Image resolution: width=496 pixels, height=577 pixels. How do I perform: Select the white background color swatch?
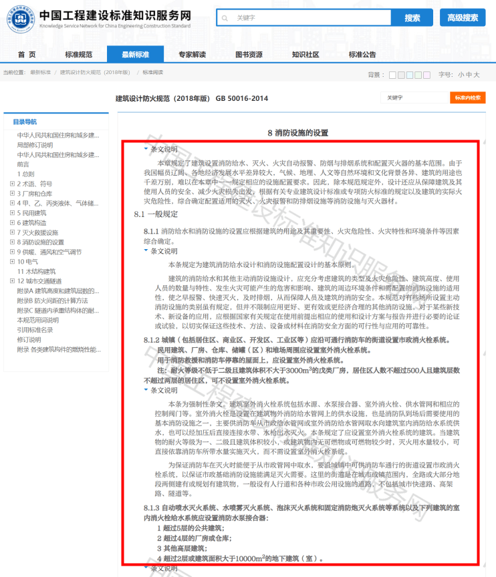pos(392,75)
